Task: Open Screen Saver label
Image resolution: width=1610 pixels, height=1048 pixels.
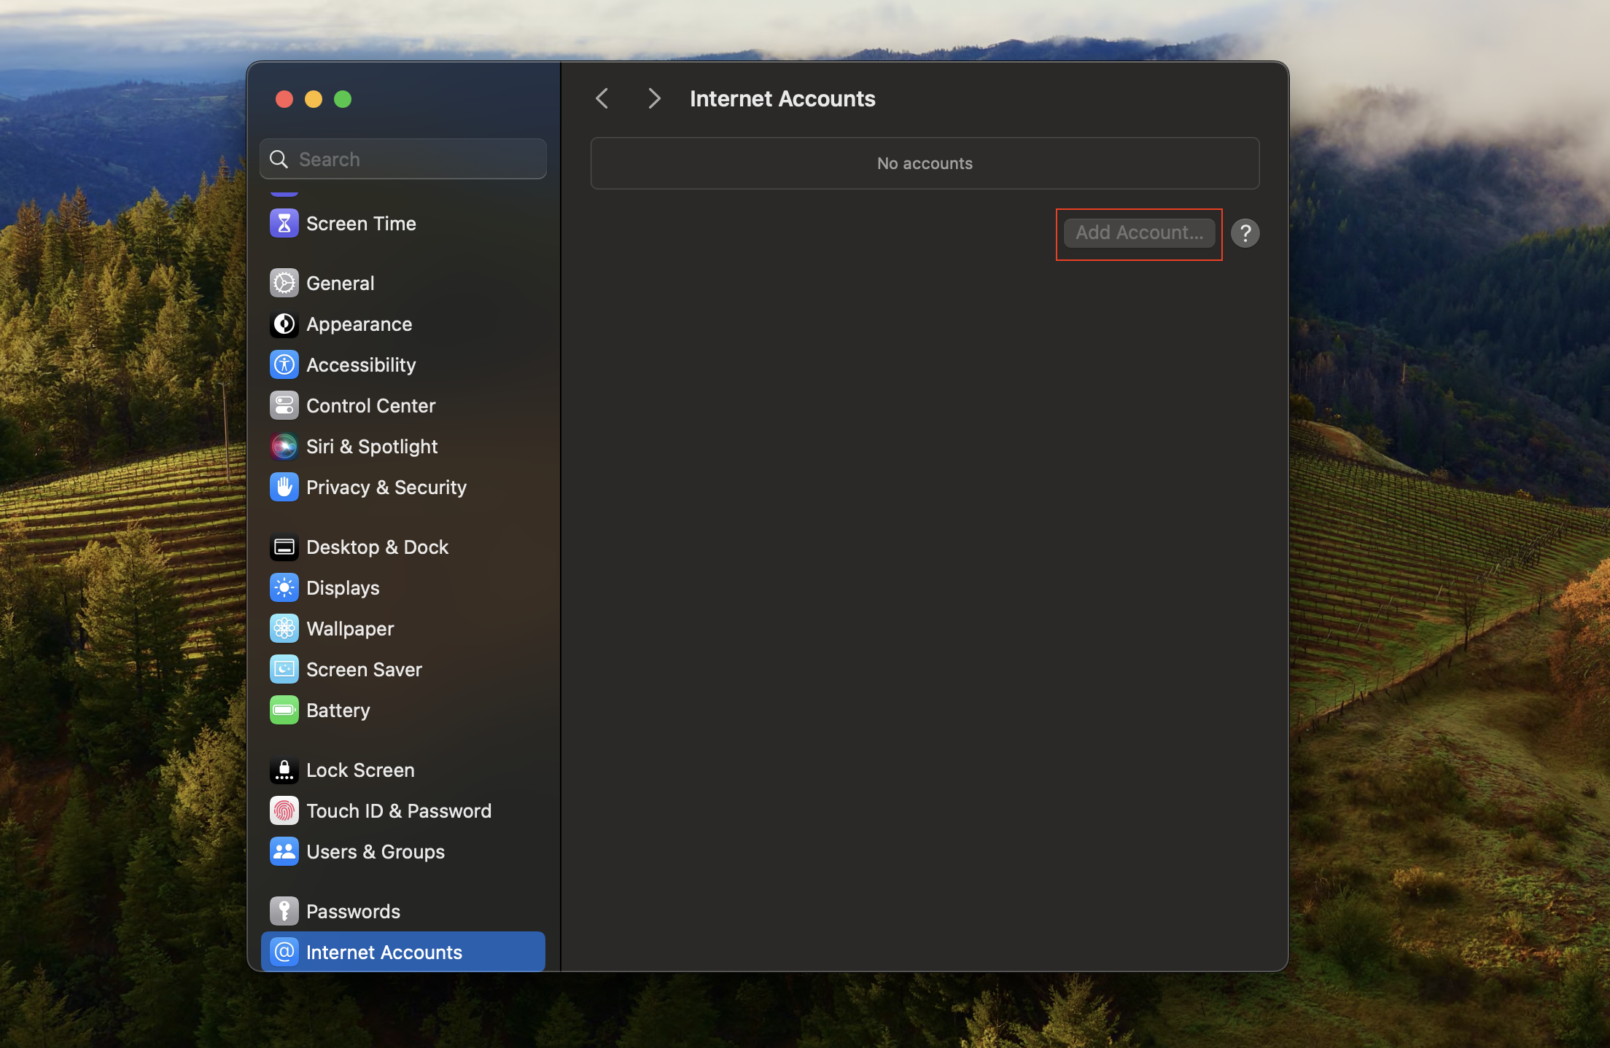Action: point(364,670)
